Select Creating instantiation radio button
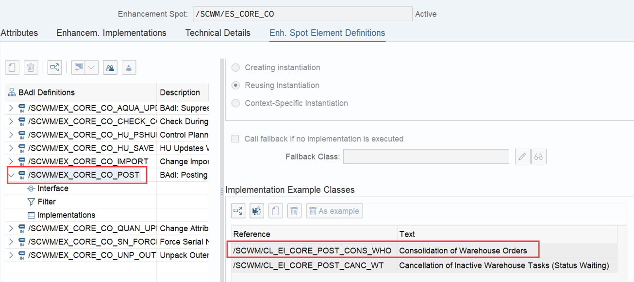Viewport: 634px width, 282px height. (x=236, y=67)
